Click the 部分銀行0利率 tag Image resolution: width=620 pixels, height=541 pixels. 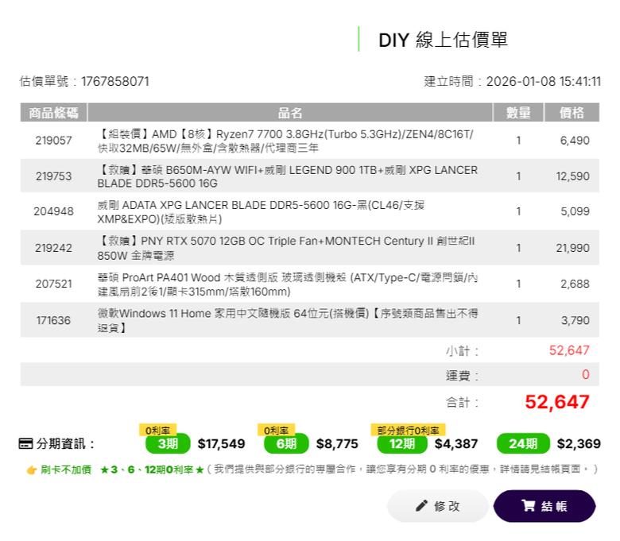[408, 430]
